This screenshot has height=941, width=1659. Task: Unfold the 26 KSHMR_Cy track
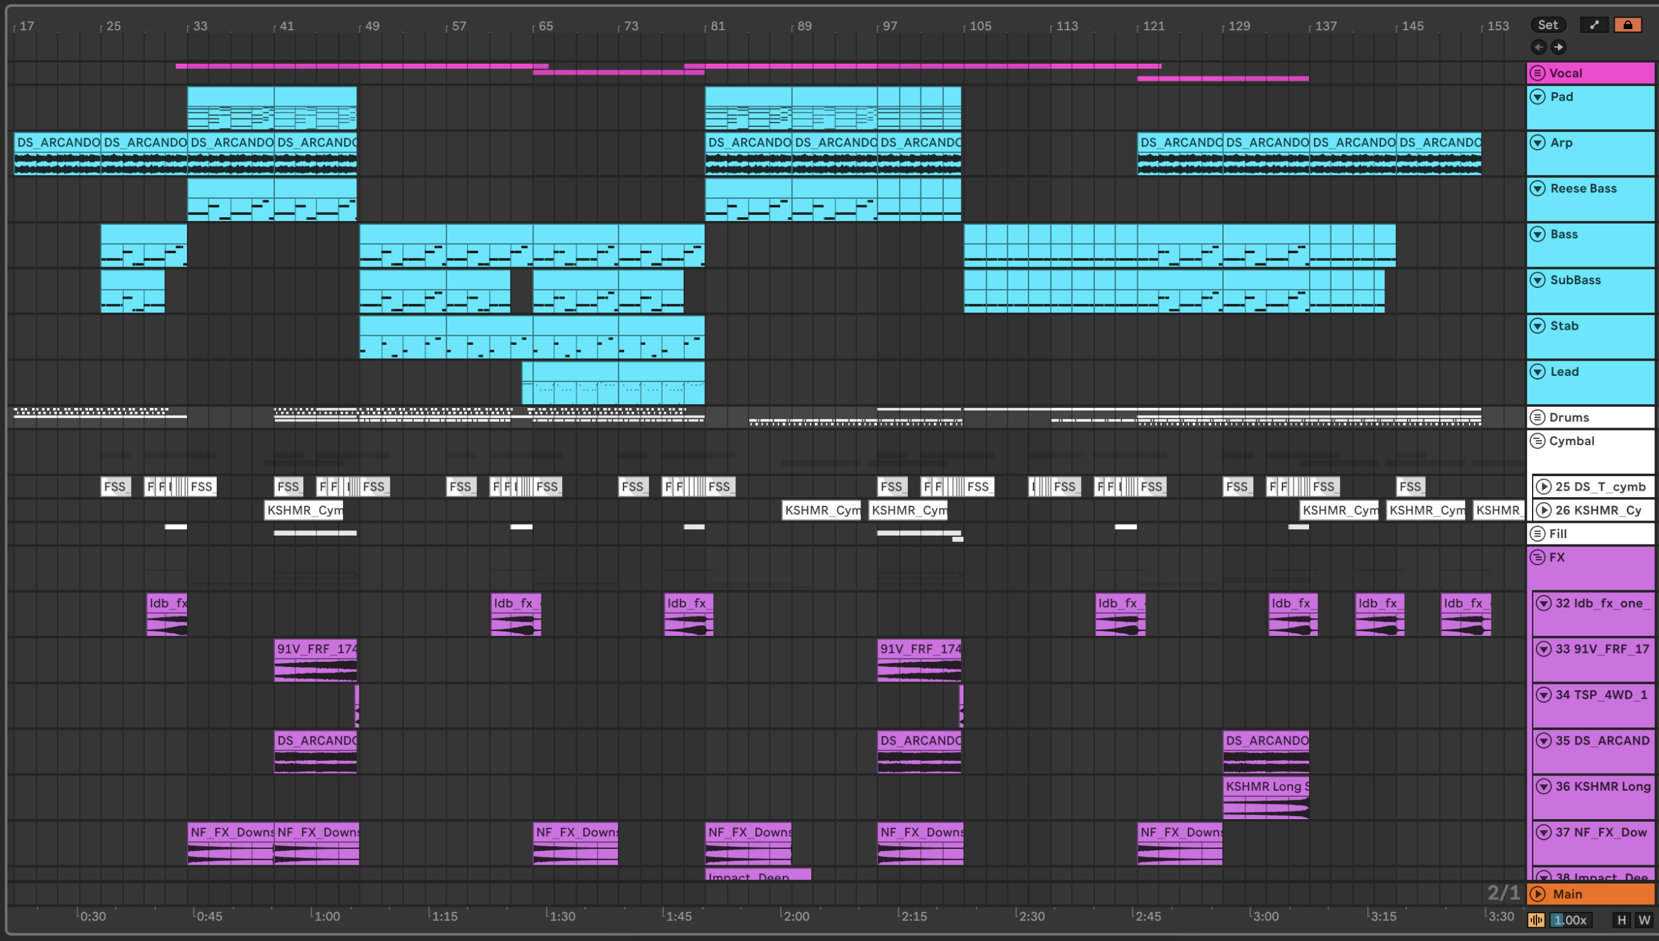(1544, 510)
